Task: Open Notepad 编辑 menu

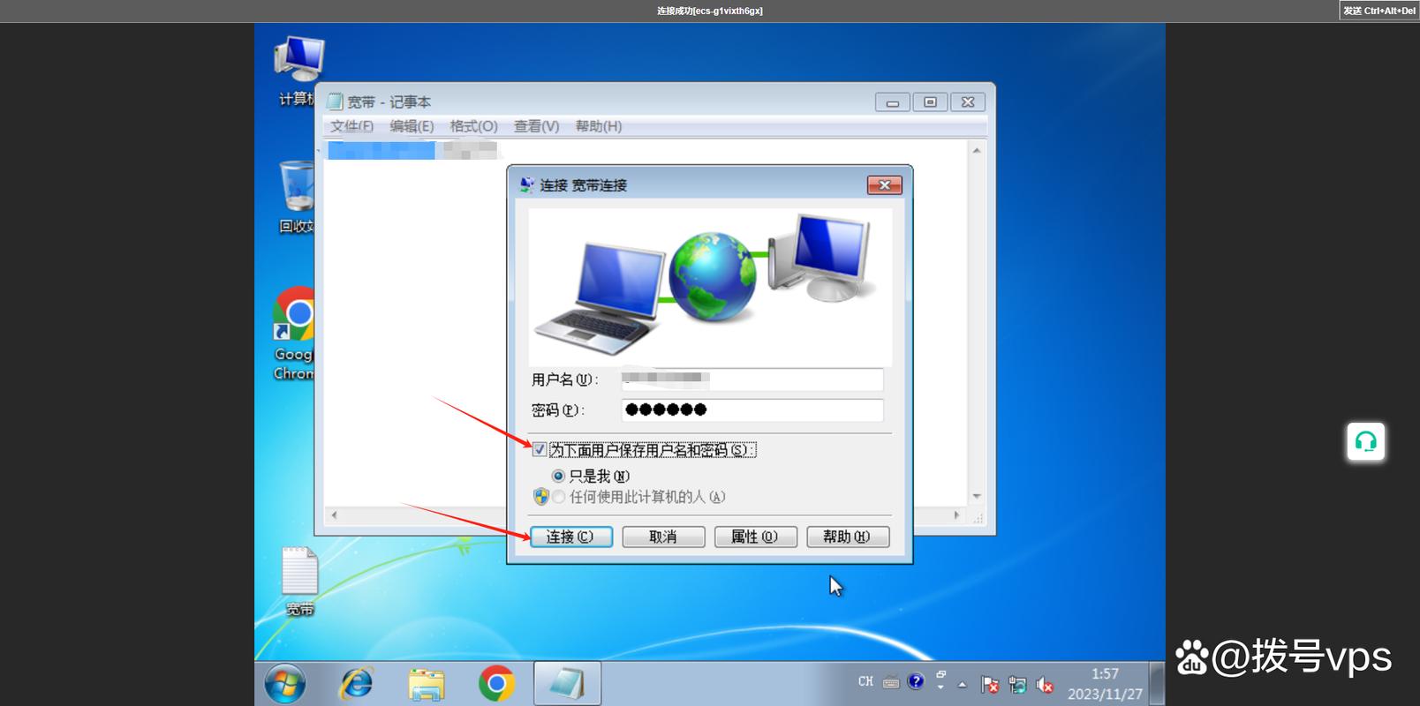Action: (412, 126)
